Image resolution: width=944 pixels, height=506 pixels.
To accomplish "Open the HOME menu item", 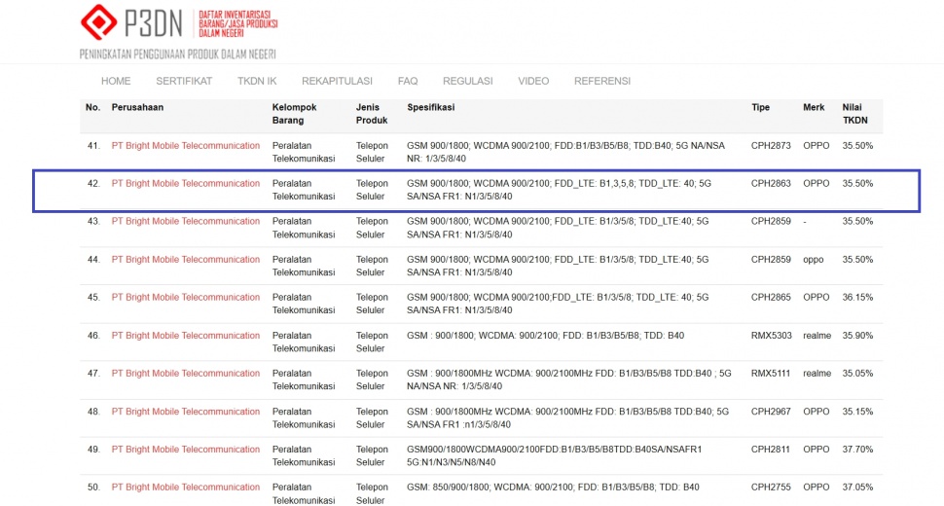I will [116, 81].
